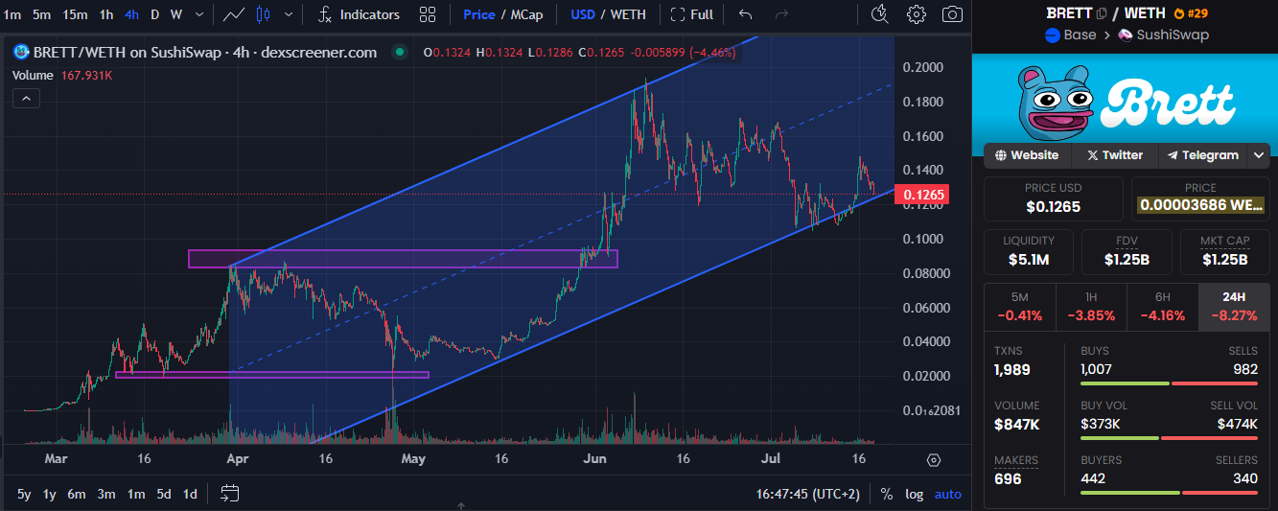Select the 1H performance tab
This screenshot has width=1278, height=511.
tap(1091, 307)
